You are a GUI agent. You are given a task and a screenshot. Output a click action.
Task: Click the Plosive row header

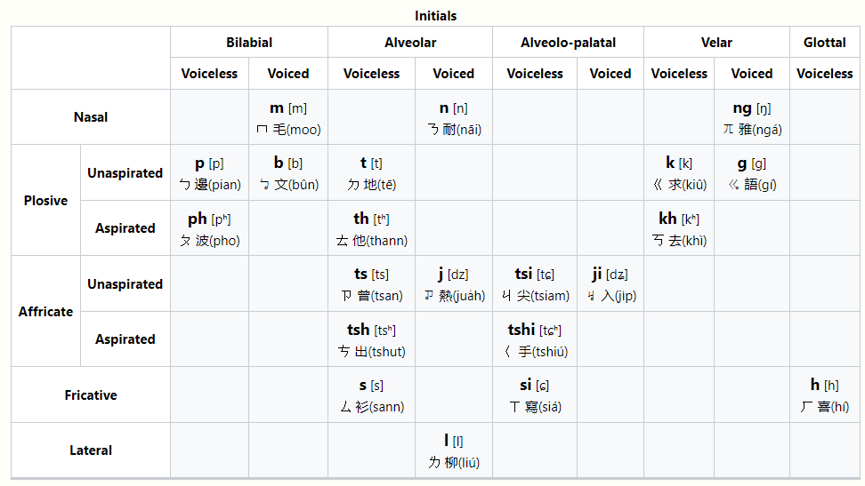[x=45, y=201]
